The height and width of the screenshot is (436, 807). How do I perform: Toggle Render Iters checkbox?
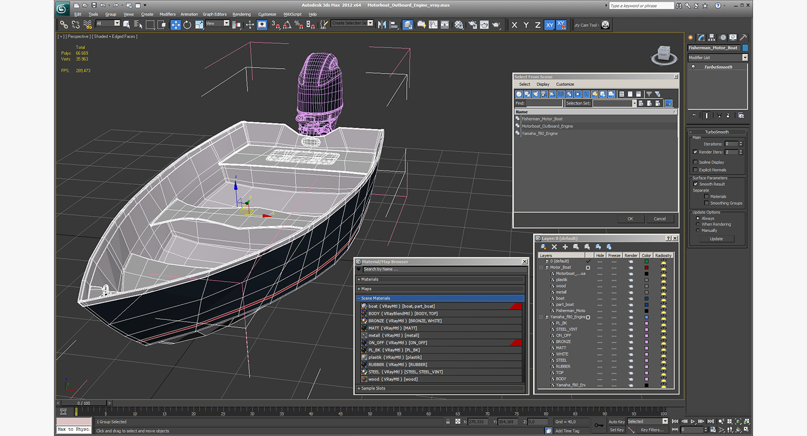pyautogui.click(x=695, y=152)
